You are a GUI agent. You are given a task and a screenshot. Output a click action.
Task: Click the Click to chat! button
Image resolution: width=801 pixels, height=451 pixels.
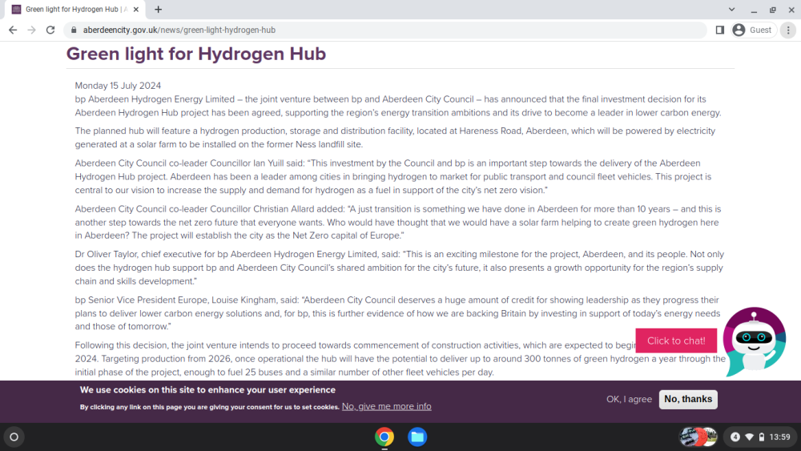pos(676,340)
